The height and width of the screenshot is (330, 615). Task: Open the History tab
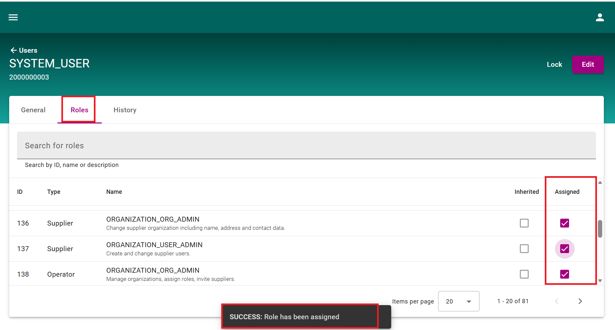click(x=125, y=110)
